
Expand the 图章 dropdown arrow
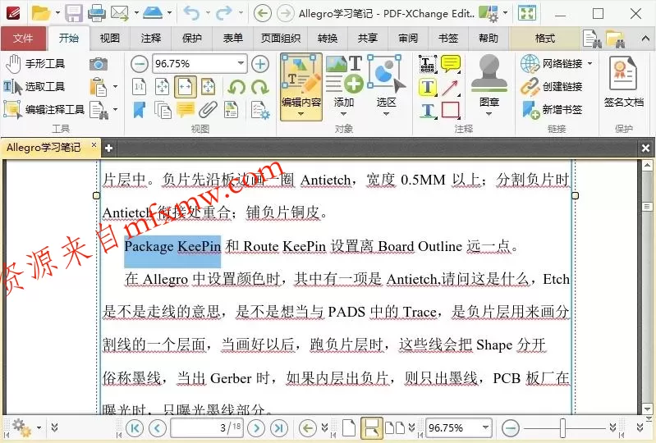(489, 114)
